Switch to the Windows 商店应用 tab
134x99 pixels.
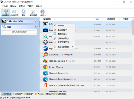tap(44, 94)
